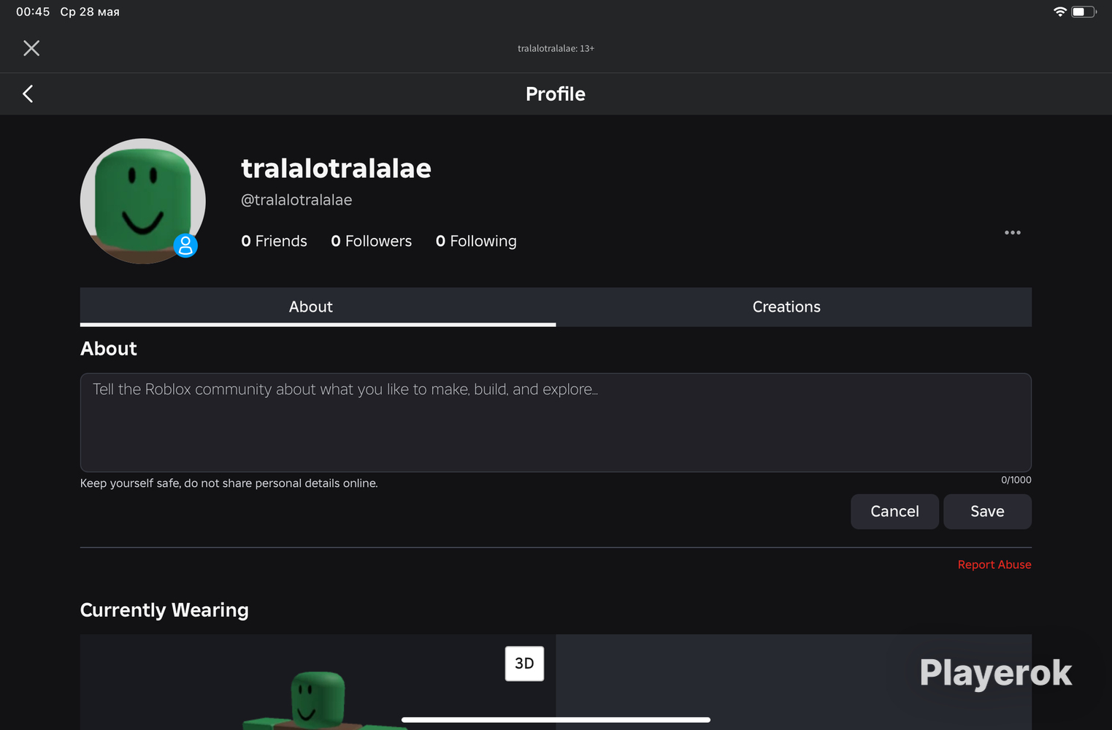Select the tralalotralalae display name heading

pos(336,169)
